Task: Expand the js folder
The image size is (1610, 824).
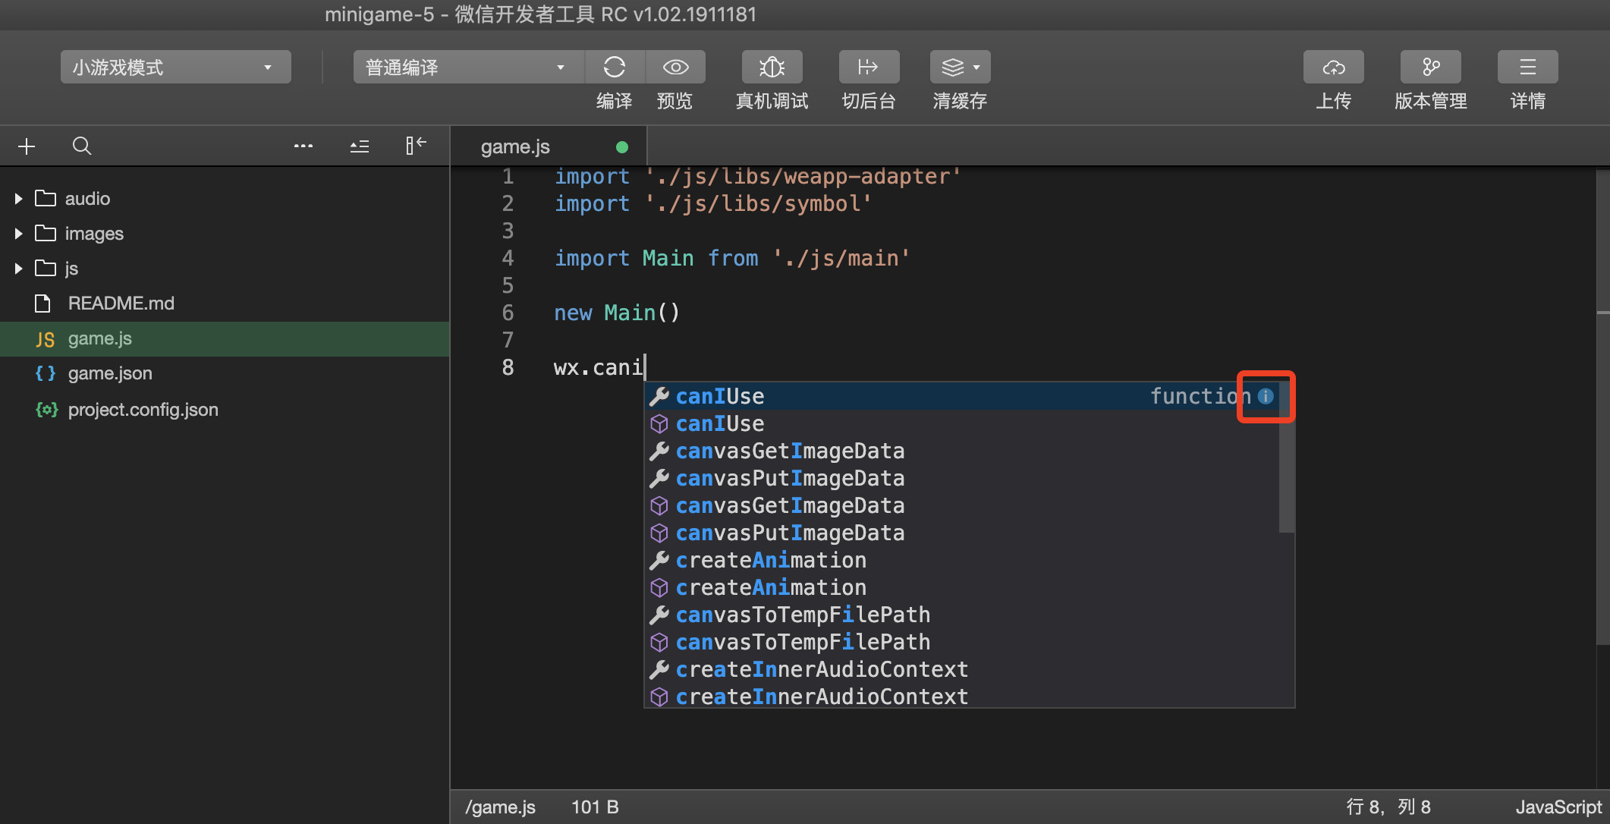Action: click(x=18, y=269)
